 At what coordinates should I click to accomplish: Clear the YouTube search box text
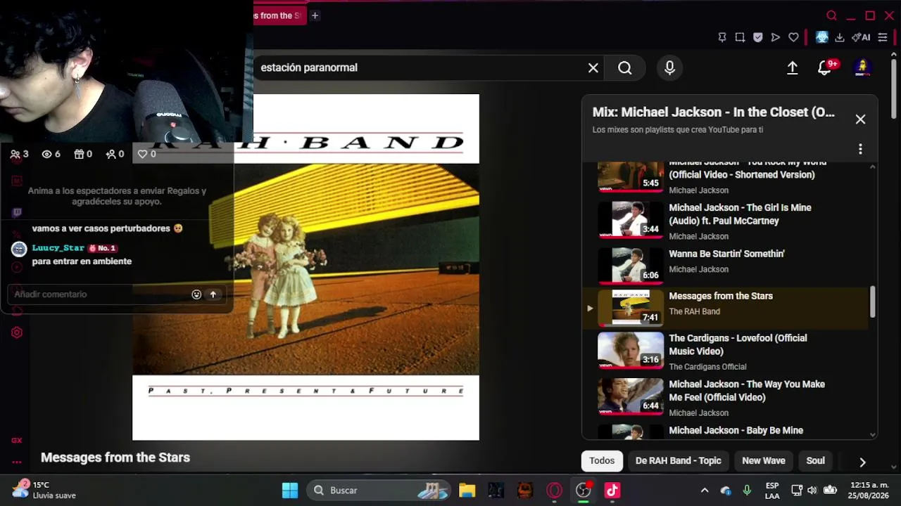click(593, 67)
